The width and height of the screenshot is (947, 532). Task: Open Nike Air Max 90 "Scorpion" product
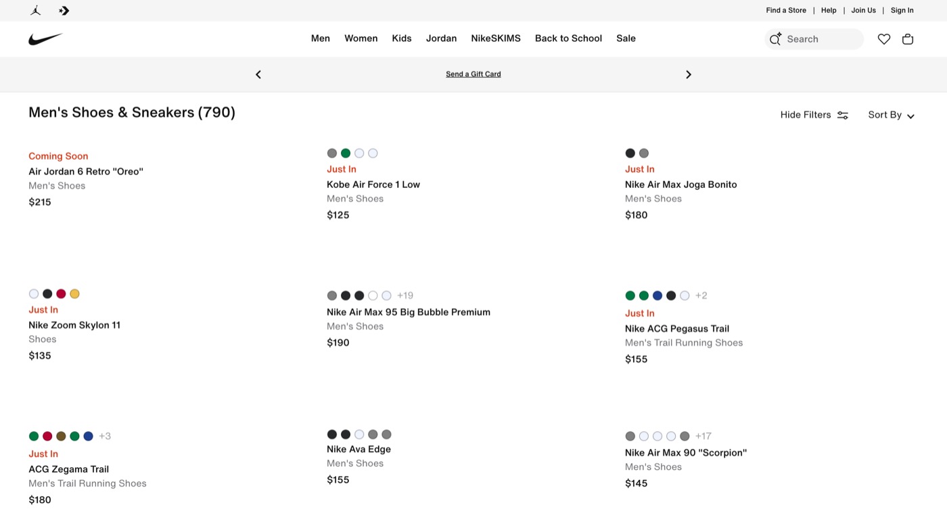[686, 453]
